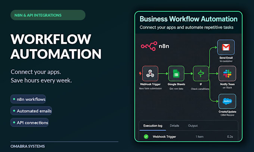Image resolution: width=254 pixels, height=152 pixels.
Task: Click the 'on Slack' caption
Action: tap(227, 88)
